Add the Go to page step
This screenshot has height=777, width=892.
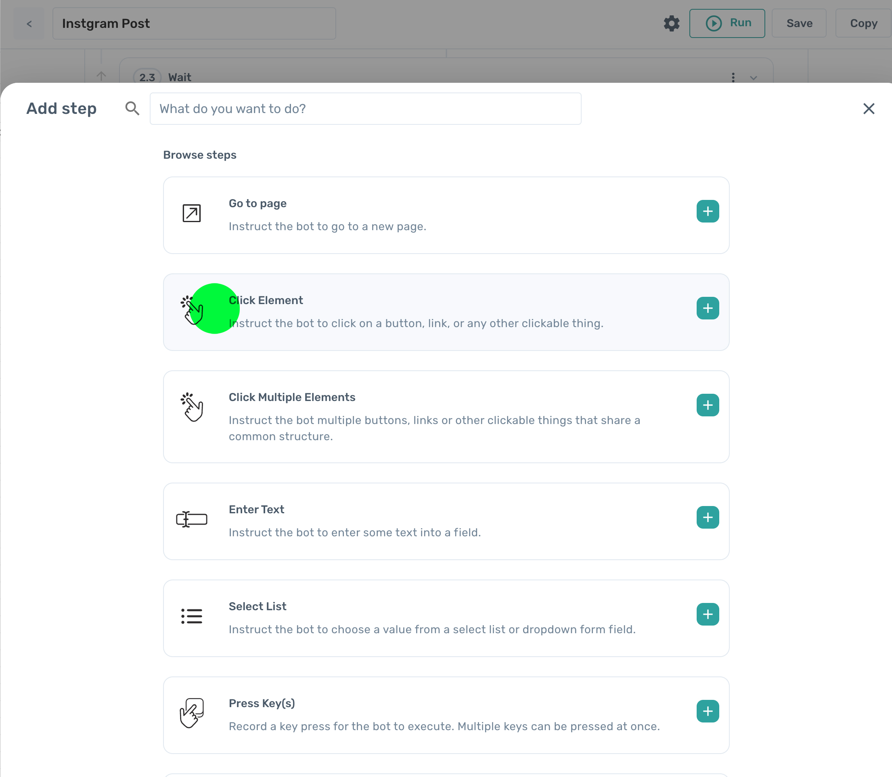(x=707, y=211)
